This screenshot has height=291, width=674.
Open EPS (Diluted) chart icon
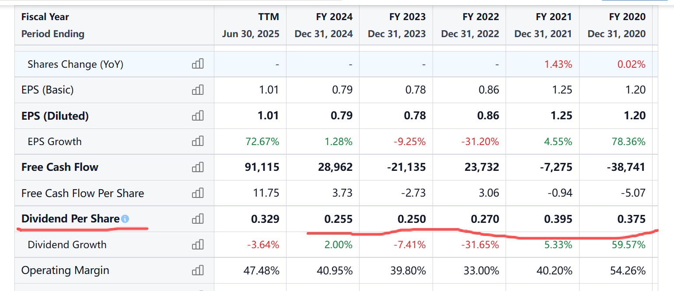[x=198, y=116]
